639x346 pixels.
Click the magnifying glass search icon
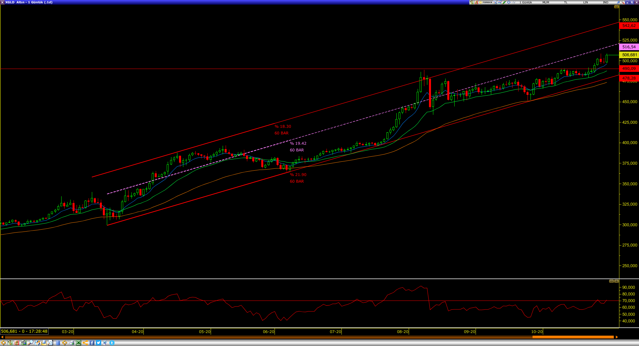pyautogui.click(x=31, y=343)
